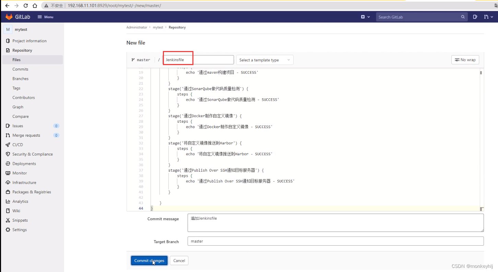Click the Commit message text area
The height and width of the screenshot is (272, 498).
coord(335,223)
